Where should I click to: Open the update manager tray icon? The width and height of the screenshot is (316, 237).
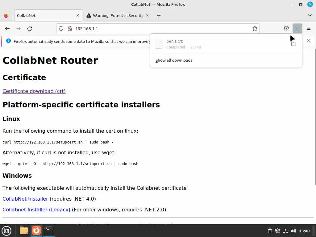(x=270, y=231)
